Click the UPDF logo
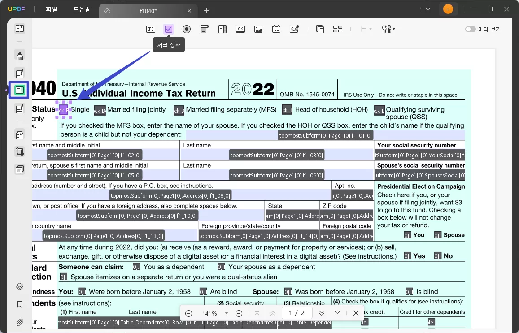 (x=16, y=9)
